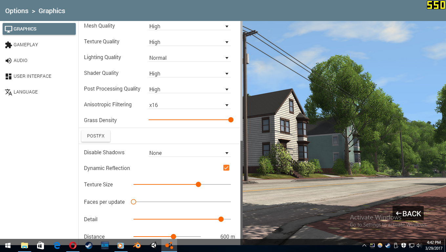
Task: Open Blender from the taskbar
Action: pos(137,245)
